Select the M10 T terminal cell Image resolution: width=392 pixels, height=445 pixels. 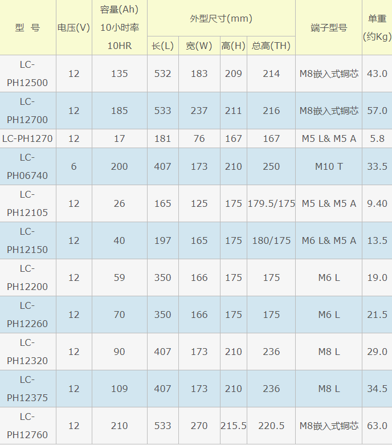tap(329, 166)
